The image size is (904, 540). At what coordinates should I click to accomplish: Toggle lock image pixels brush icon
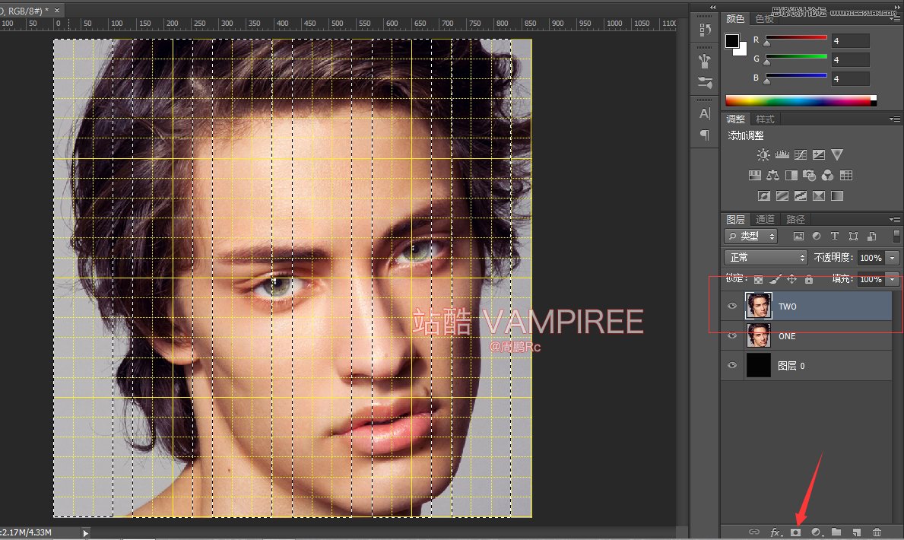[x=776, y=279]
